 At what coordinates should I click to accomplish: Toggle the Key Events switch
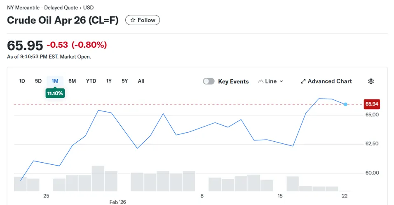click(209, 81)
